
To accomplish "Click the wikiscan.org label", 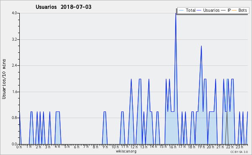I will [126, 151].
